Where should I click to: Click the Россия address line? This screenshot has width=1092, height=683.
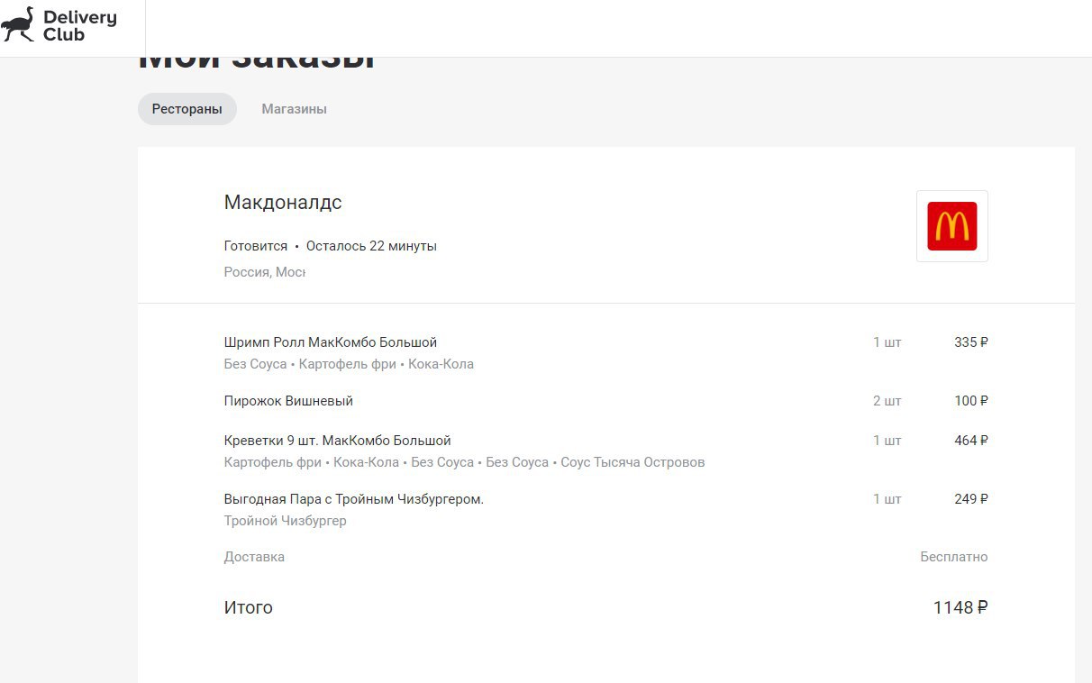(x=265, y=272)
